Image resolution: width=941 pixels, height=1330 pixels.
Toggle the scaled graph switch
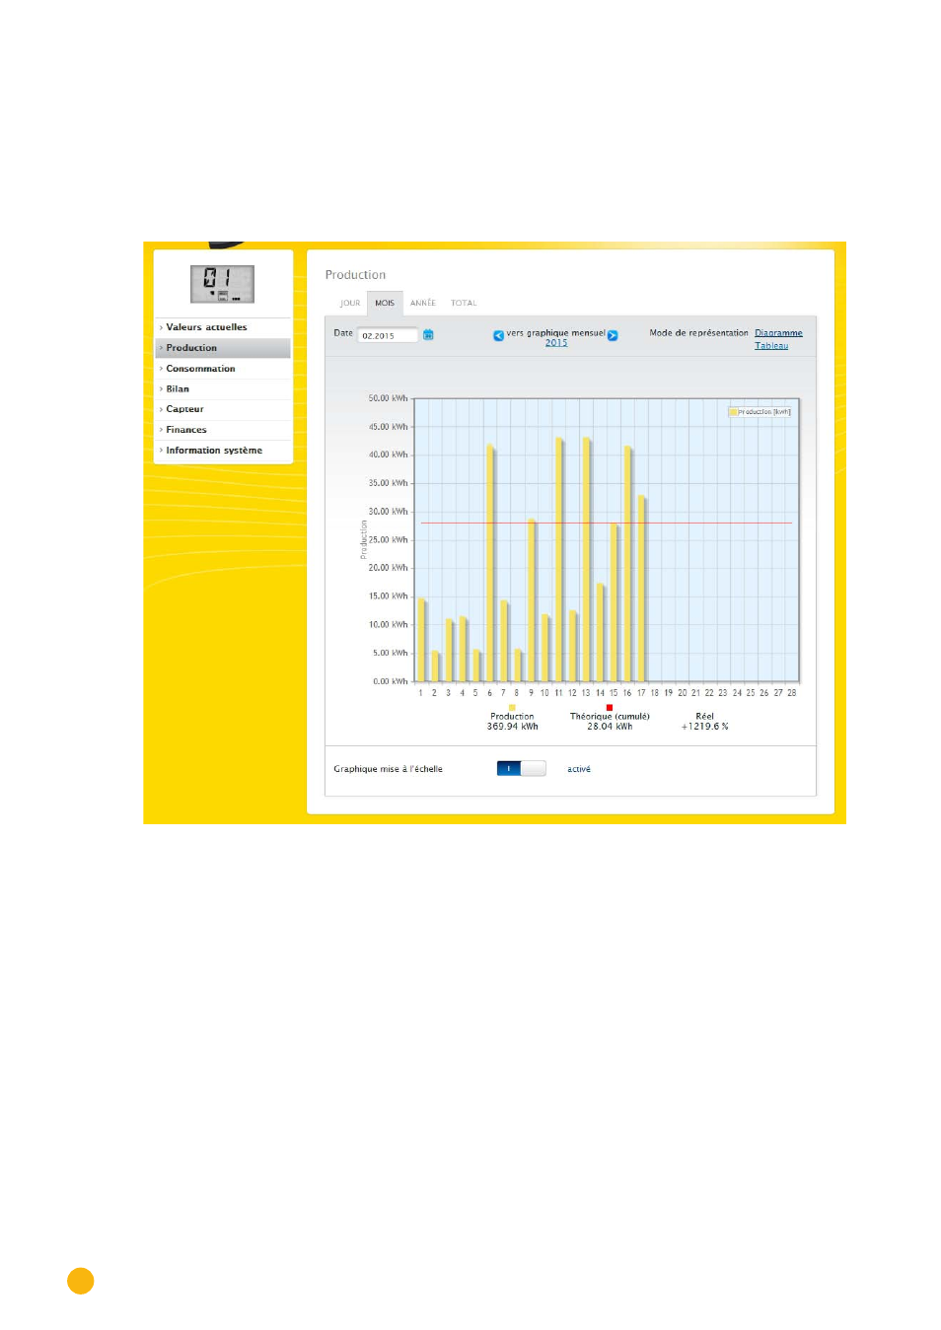click(x=521, y=769)
